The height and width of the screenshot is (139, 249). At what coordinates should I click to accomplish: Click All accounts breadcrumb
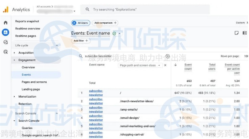[44, 6]
